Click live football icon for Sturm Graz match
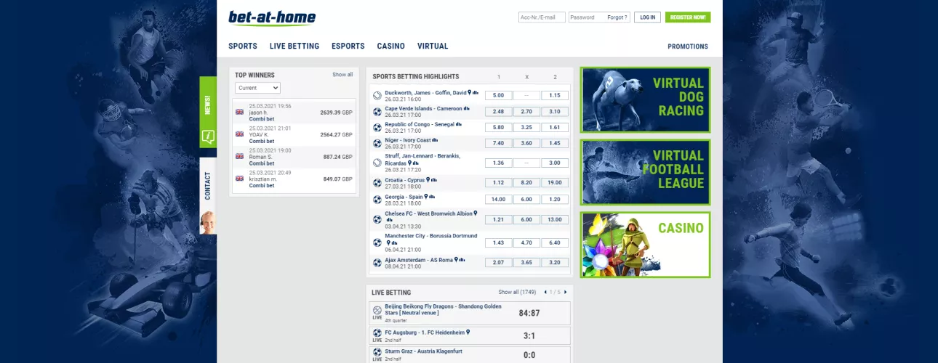Viewport: 938px width, 363px height. coord(377,352)
